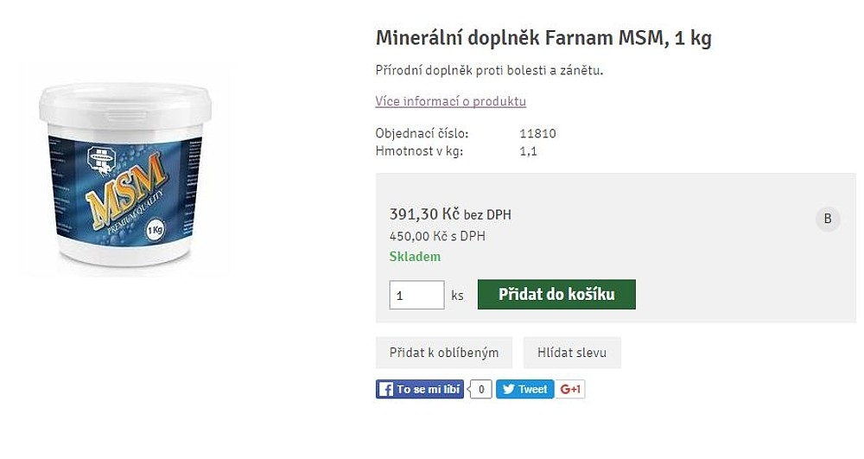Image resolution: width=864 pixels, height=459 pixels.
Task: Click the 'Objednací číslo' label
Action: (x=422, y=134)
